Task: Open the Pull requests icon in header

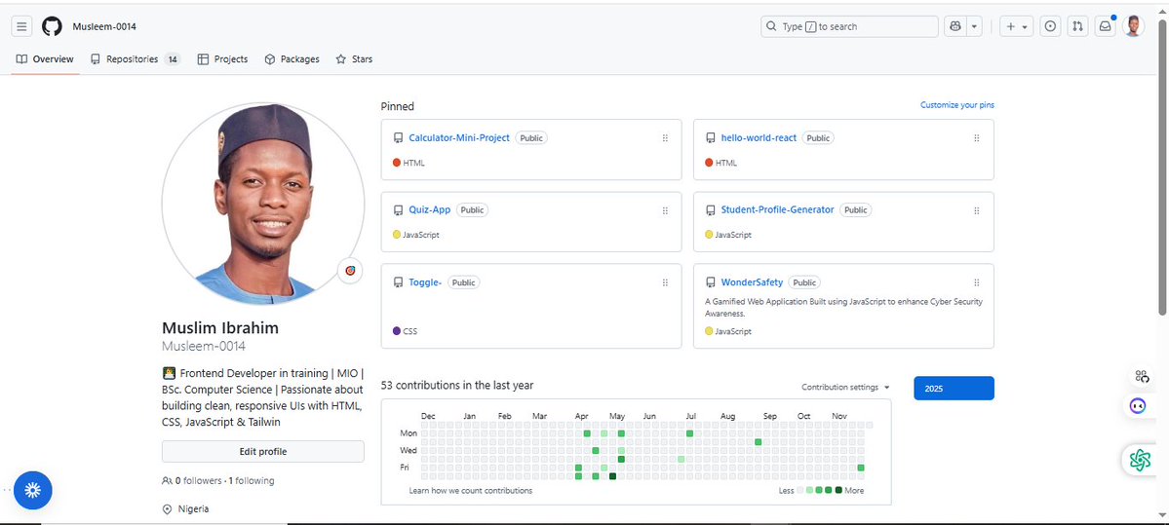Action: pos(1077,27)
